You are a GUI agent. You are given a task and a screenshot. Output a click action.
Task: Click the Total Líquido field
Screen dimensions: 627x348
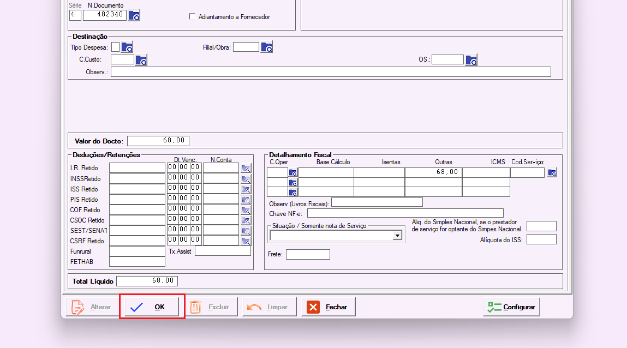tap(147, 281)
